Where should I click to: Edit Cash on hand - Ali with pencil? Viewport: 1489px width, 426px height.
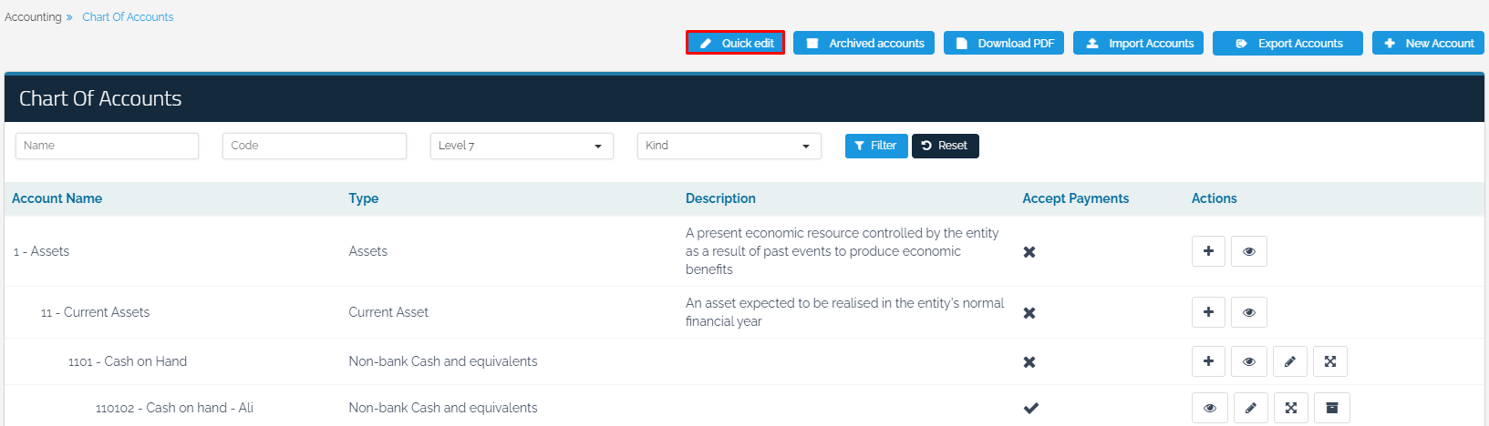point(1250,408)
